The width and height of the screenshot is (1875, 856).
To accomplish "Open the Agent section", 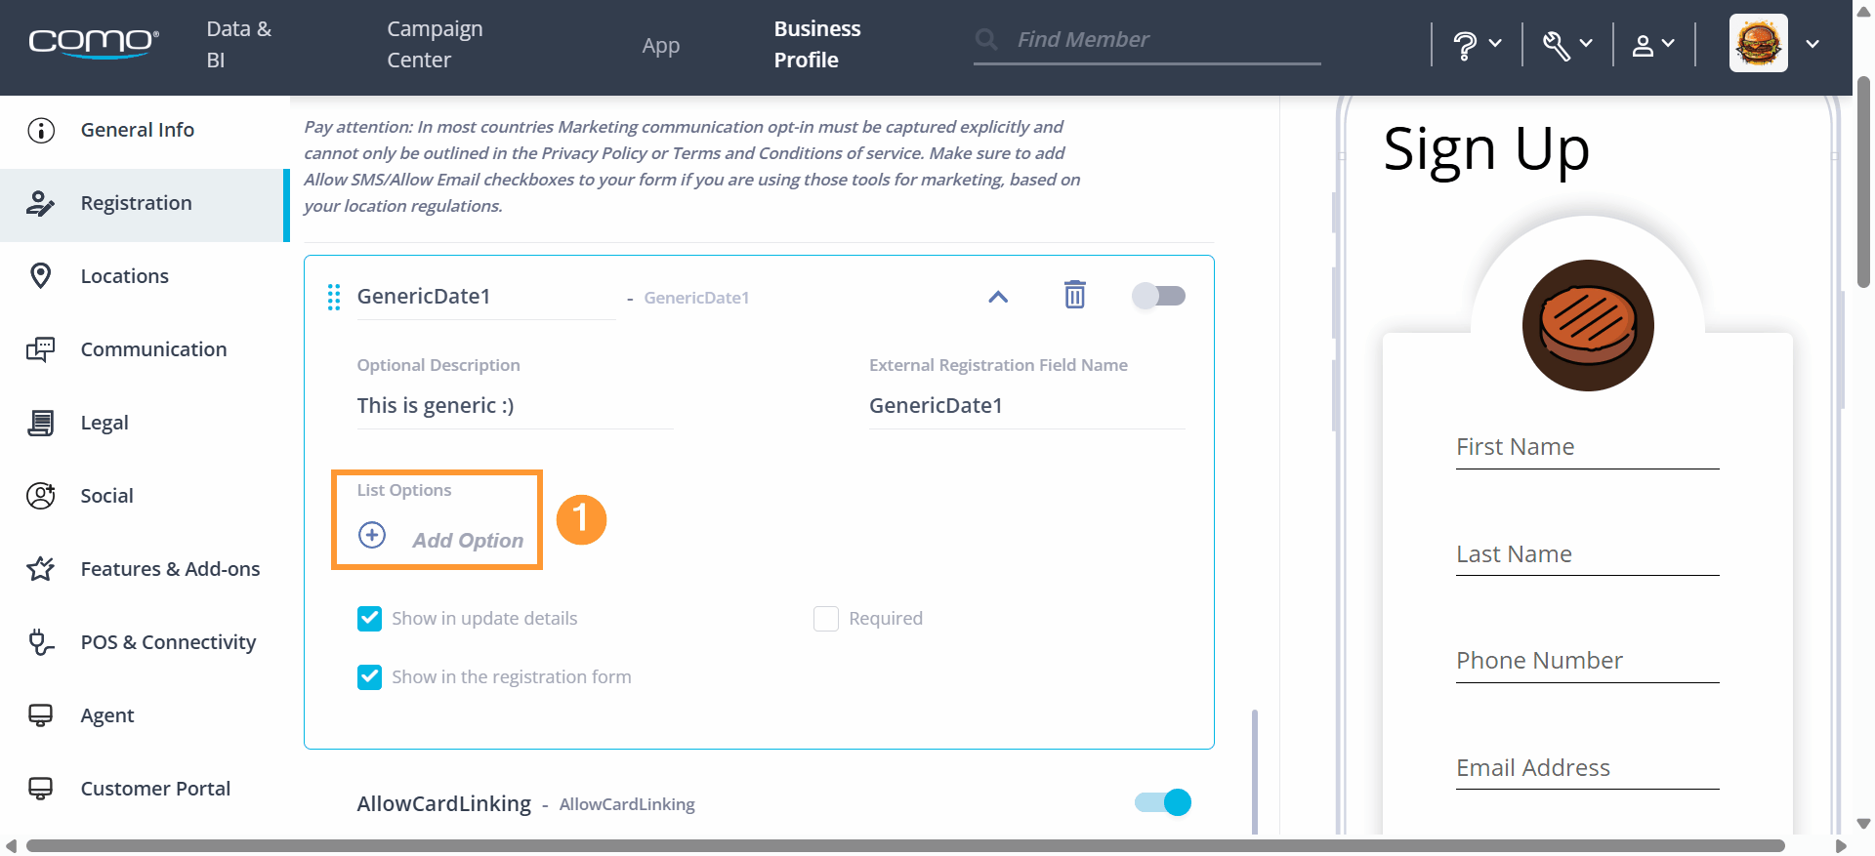I will tap(145, 715).
